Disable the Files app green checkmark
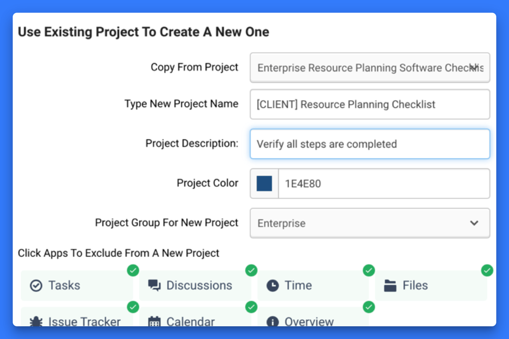 coord(487,270)
